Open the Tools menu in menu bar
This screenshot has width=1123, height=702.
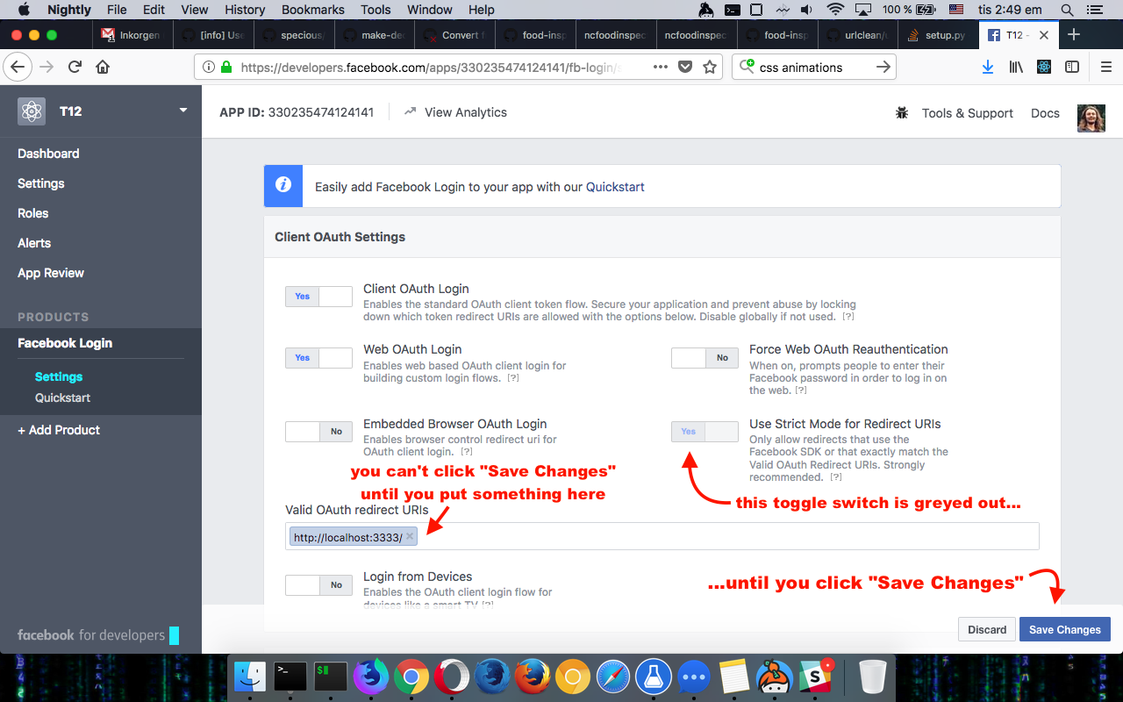(x=376, y=10)
